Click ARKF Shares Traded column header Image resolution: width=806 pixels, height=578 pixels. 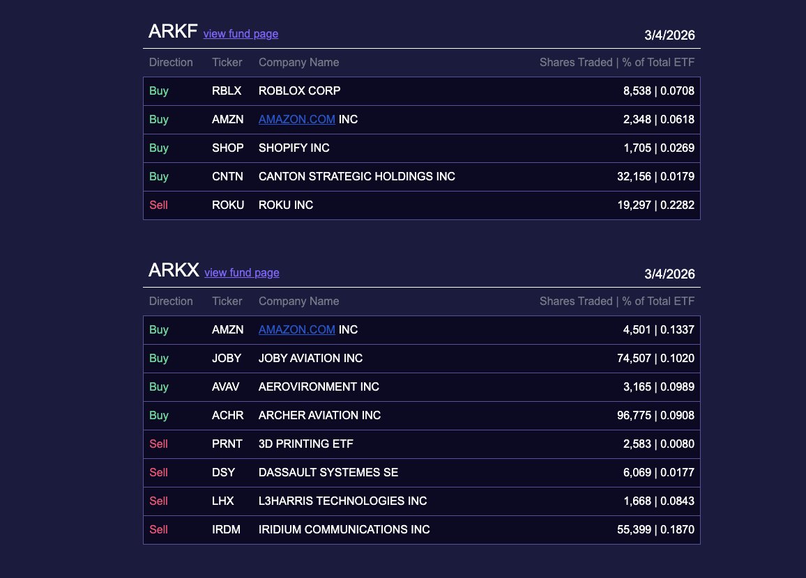click(617, 62)
